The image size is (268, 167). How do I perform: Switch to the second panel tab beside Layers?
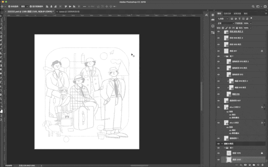coord(227,13)
